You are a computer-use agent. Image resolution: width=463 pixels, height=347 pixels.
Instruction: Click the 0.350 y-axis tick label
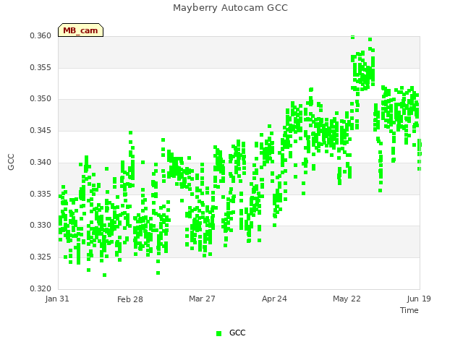[41, 98]
